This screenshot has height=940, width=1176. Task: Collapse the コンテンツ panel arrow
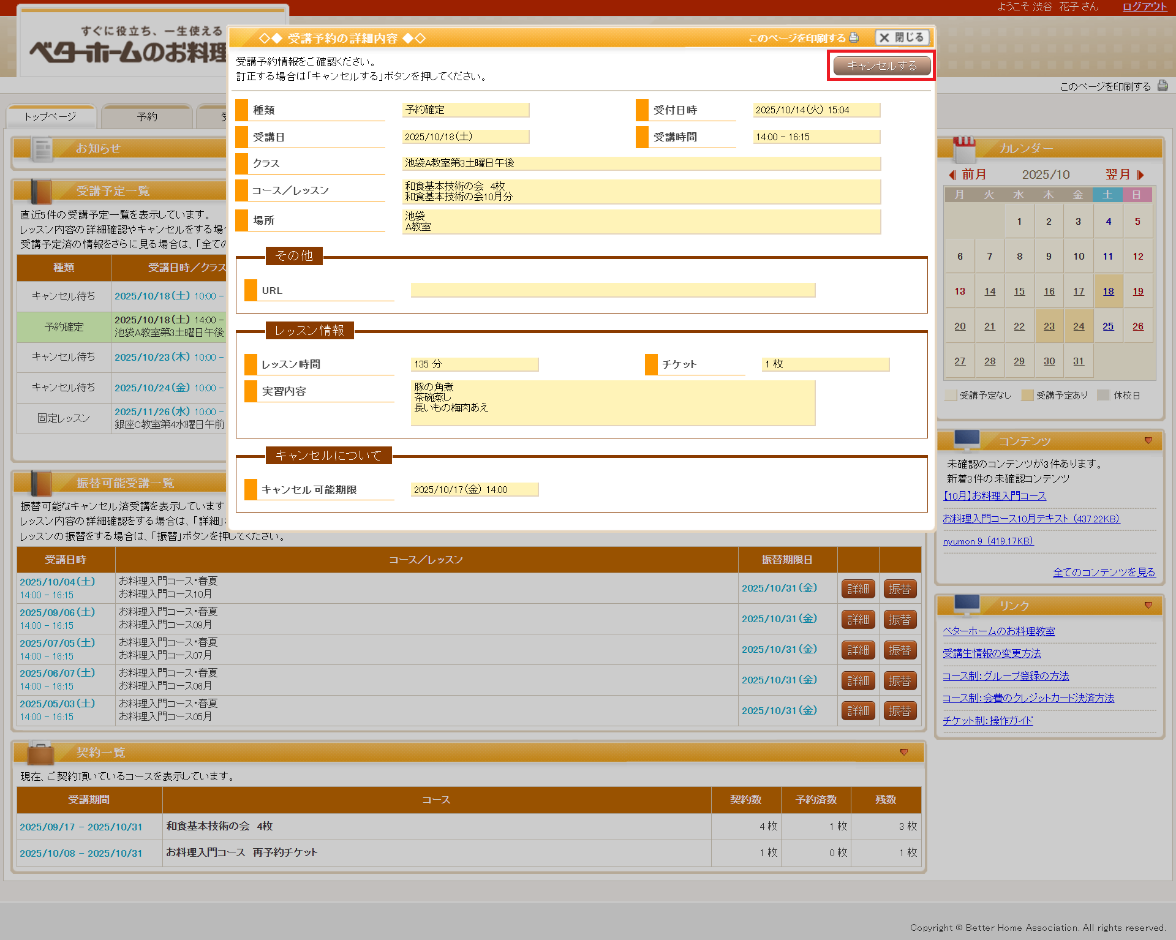(x=1148, y=441)
